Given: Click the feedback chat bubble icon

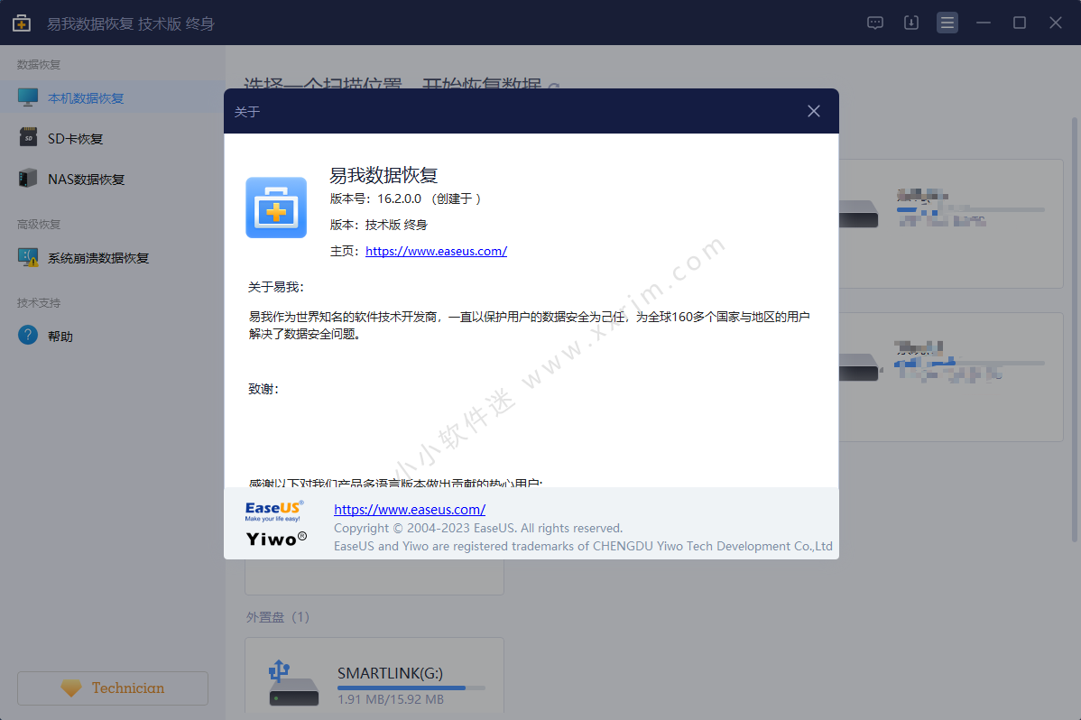Looking at the screenshot, I should tap(874, 23).
